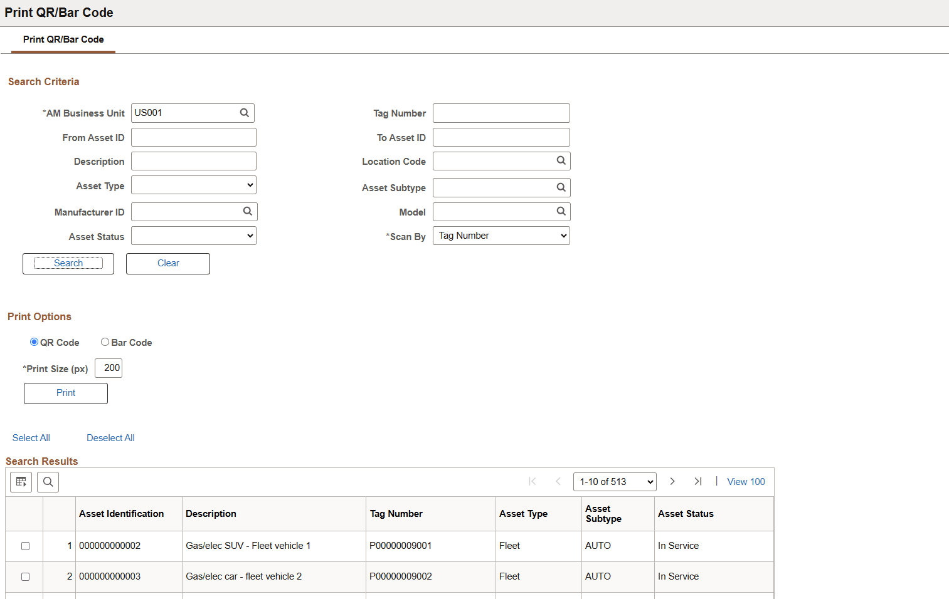Click the find magnifier in Search Results toolbar
949x599 pixels.
point(48,482)
